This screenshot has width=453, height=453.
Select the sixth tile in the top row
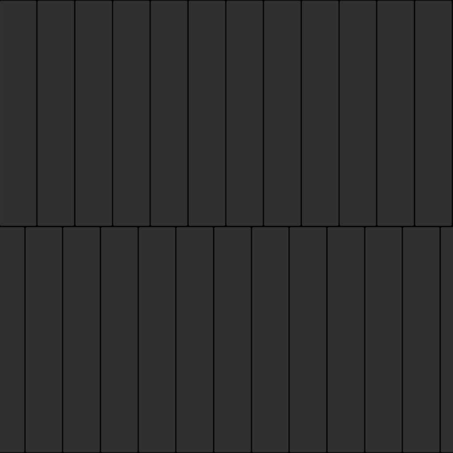(x=207, y=113)
